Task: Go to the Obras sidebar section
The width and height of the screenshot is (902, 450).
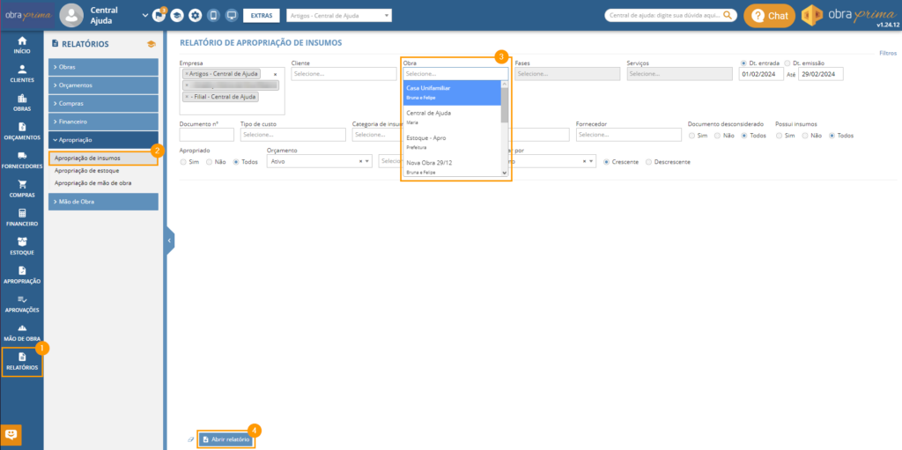Action: coord(22,102)
